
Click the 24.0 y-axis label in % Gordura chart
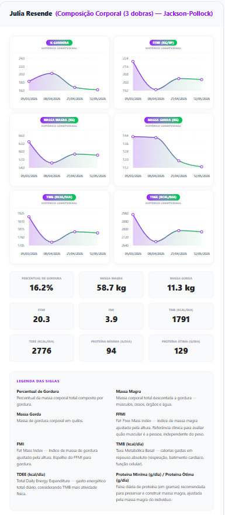[22, 58]
